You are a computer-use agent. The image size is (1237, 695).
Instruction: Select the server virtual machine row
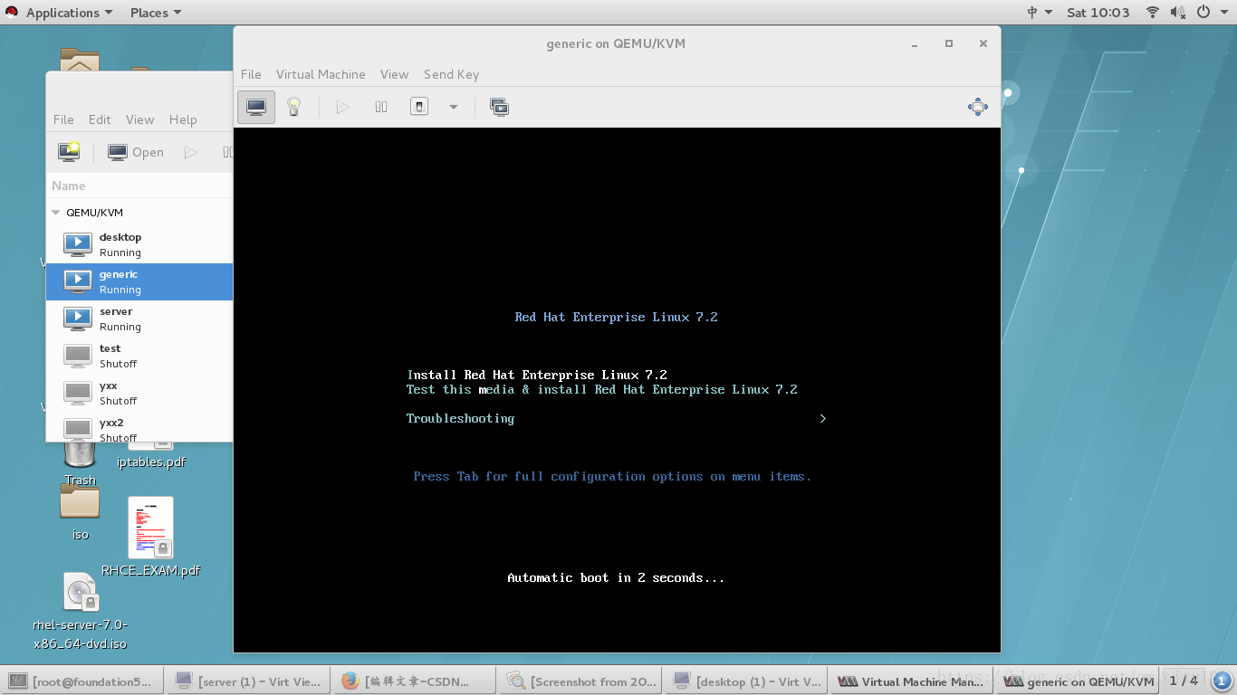coord(139,319)
